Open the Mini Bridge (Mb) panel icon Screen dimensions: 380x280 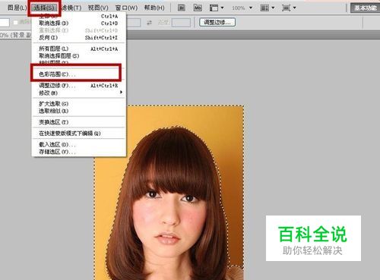(198, 8)
